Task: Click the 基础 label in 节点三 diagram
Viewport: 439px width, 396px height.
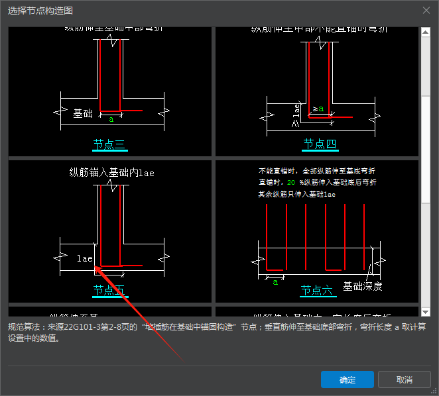Action: pos(83,113)
